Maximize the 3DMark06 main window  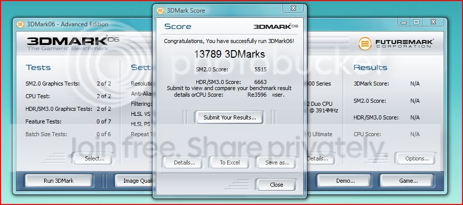pos(416,22)
